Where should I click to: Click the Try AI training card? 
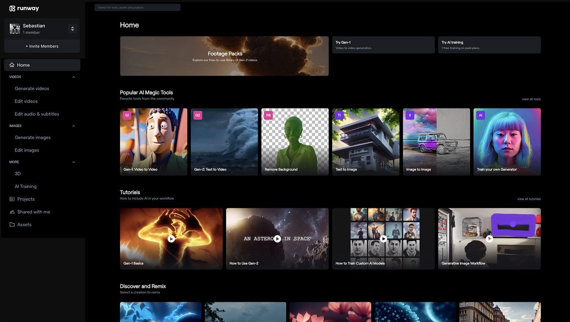tap(489, 45)
